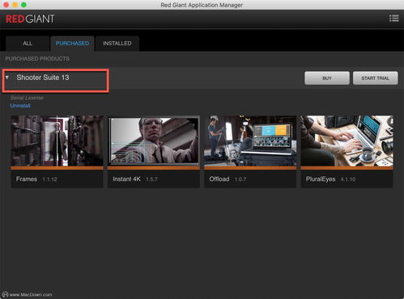Image resolution: width=404 pixels, height=299 pixels.
Task: Open the INSTALLED tab
Action: click(x=117, y=44)
